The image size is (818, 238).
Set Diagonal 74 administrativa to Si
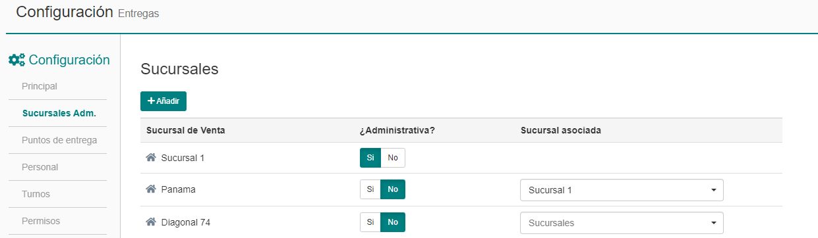pos(370,222)
